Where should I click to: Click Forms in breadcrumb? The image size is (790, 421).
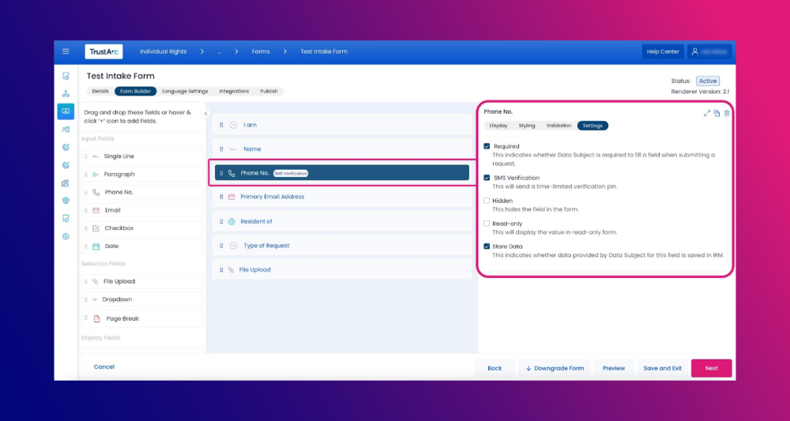261,51
